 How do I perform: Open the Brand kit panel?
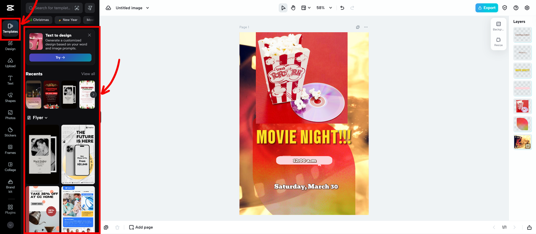[x=10, y=185]
